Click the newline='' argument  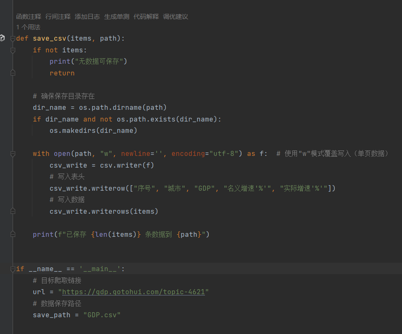142,154
